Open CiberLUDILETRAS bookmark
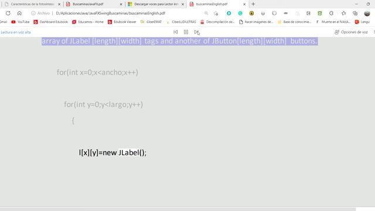This screenshot has height=211, width=375. [x=181, y=22]
